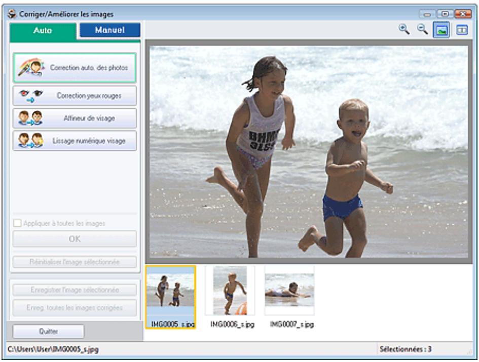Select thumbnail IMG0006_s.jpg
The width and height of the screenshot is (479, 362).
coord(230,297)
